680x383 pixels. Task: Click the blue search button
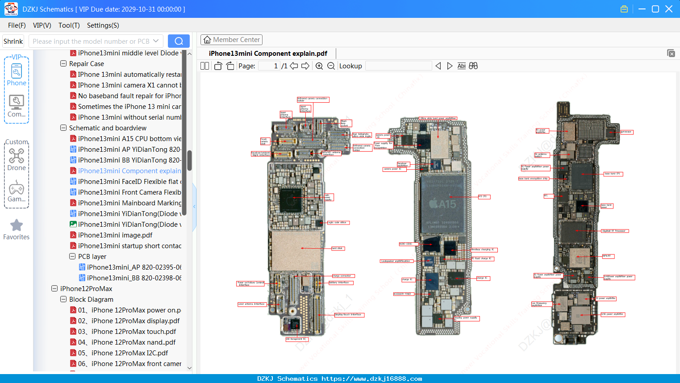pos(179,41)
